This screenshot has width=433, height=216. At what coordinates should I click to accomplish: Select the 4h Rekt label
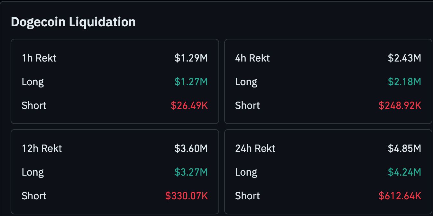click(253, 58)
